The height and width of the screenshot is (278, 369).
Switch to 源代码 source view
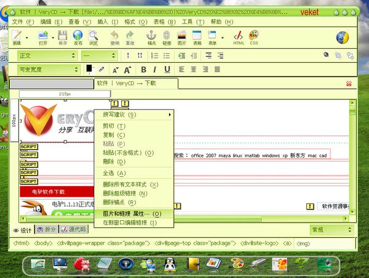click(73, 229)
